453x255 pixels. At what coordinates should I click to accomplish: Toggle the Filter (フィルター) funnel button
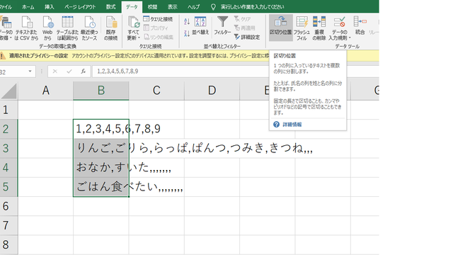[222, 25]
